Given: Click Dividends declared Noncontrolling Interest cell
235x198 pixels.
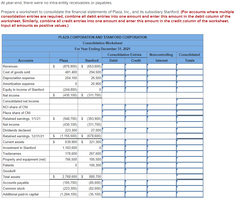Looking at the screenshot, I should (x=162, y=130).
